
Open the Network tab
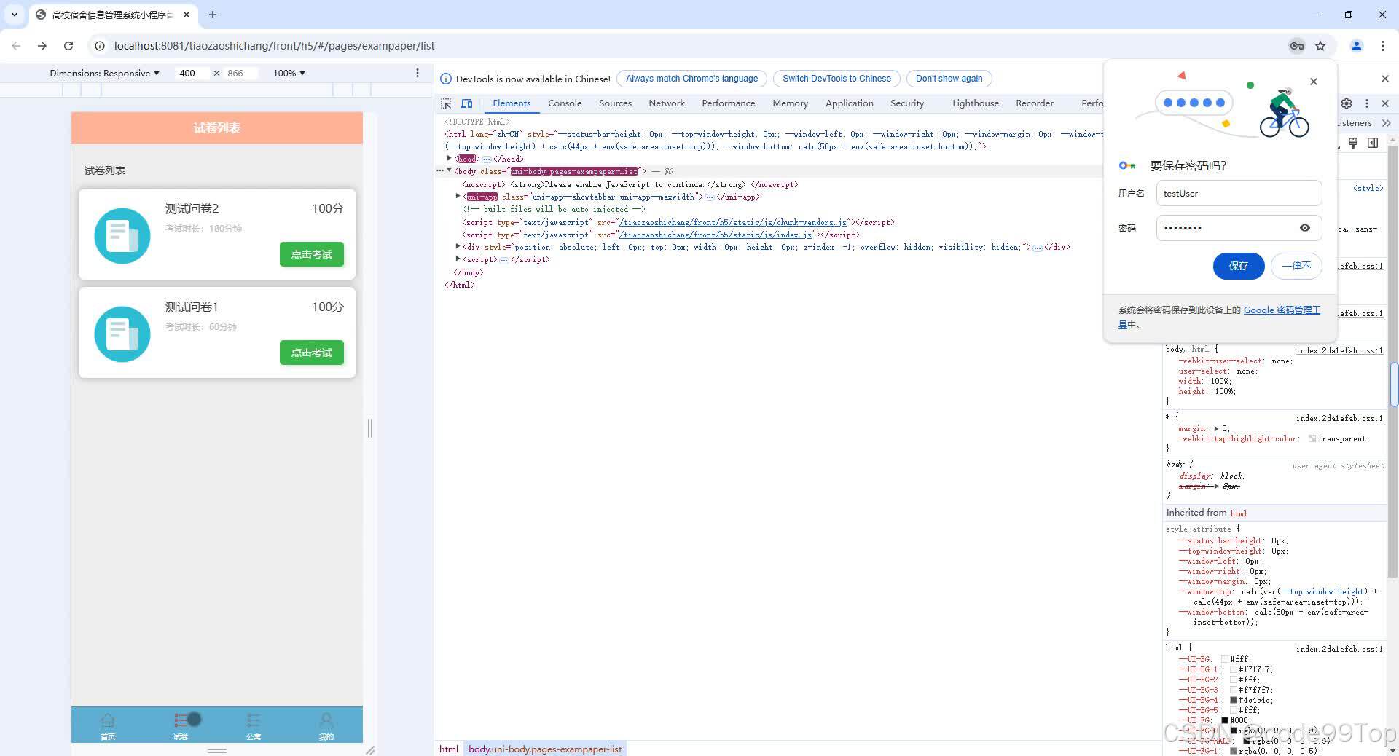(667, 103)
